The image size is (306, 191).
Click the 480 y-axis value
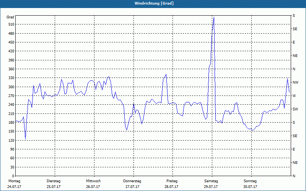11,34
